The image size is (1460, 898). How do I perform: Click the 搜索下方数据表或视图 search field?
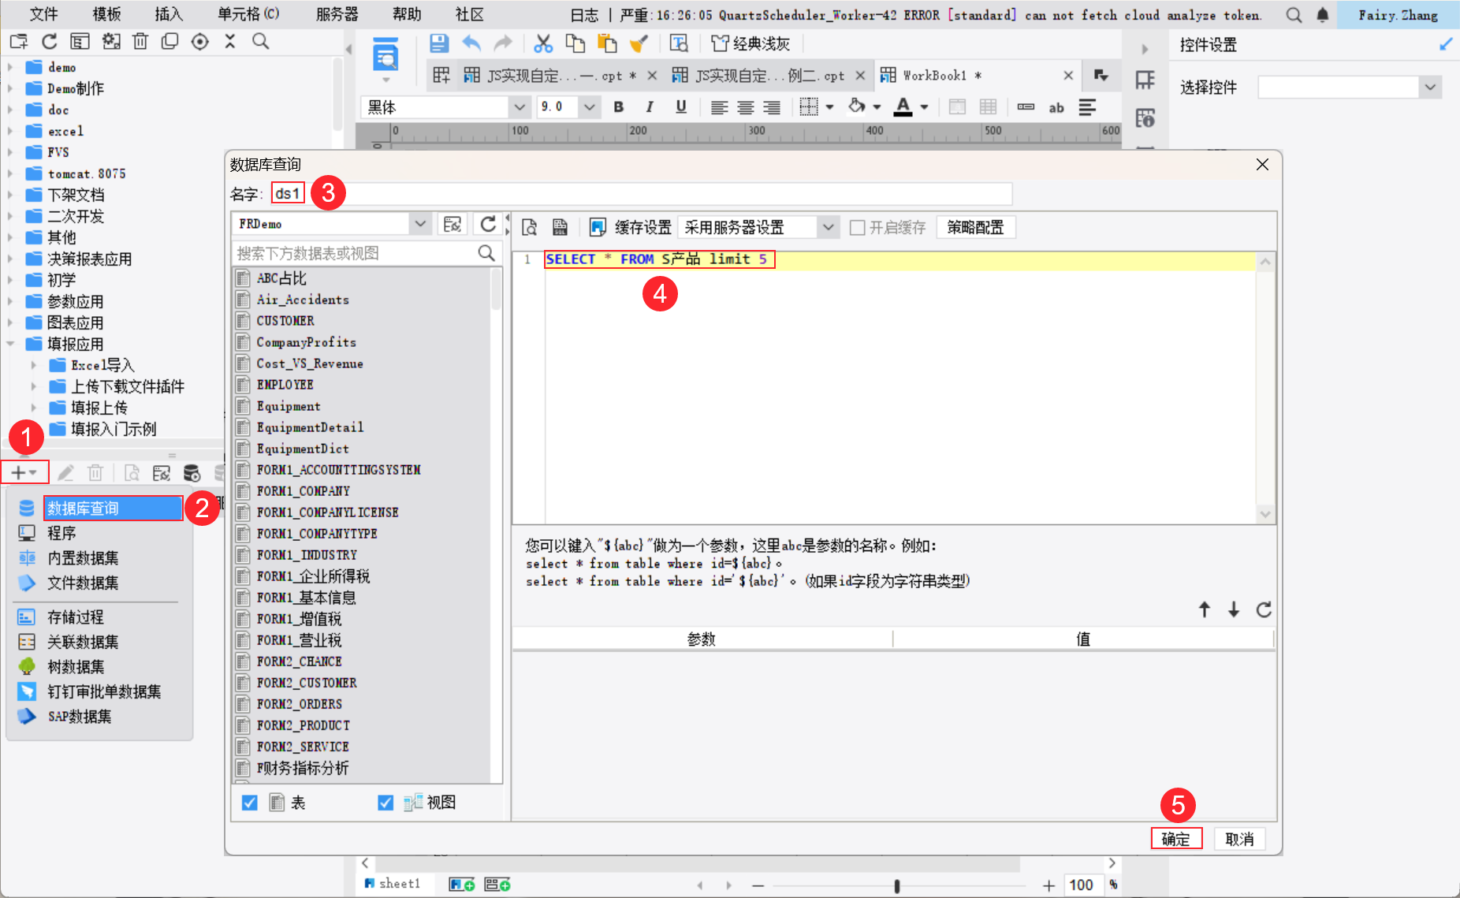(x=355, y=253)
